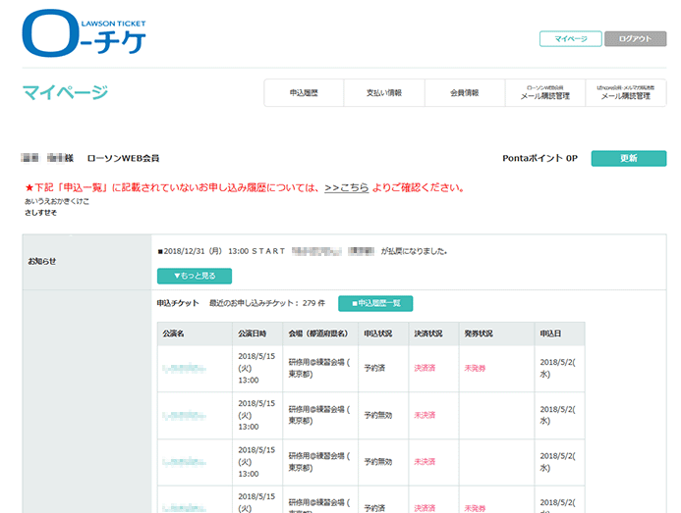
Task: Go to the 会員情報 tab
Action: point(464,93)
